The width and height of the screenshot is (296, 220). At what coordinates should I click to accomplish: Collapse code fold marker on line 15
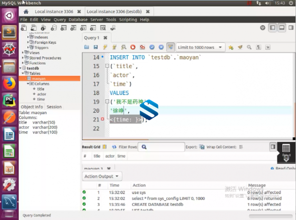[x=107, y=66]
